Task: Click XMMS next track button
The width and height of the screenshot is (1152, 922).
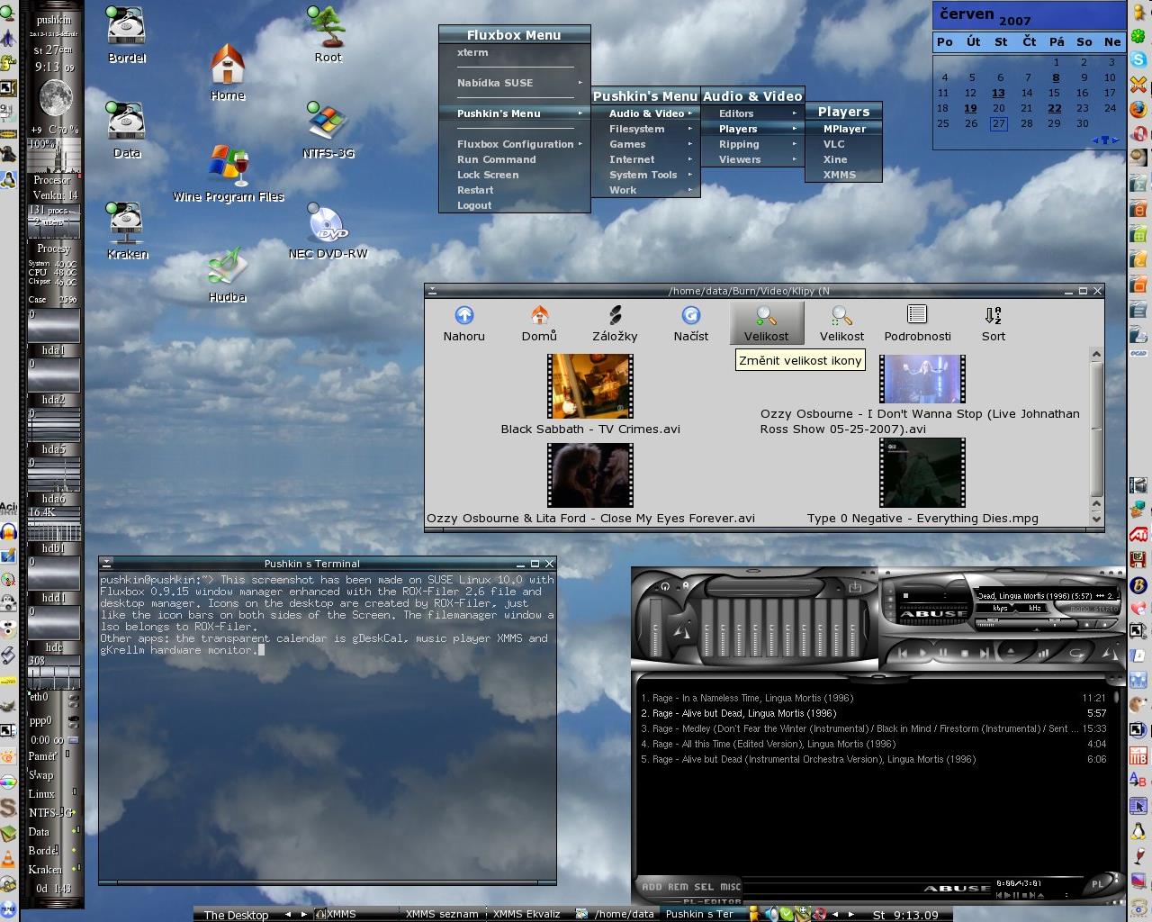Action: pyautogui.click(x=984, y=653)
